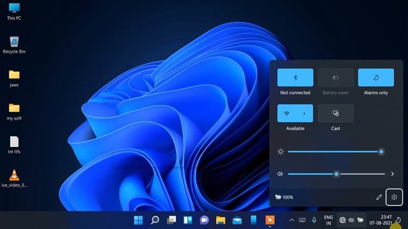Toggle the Battery saver tile
Image resolution: width=408 pixels, height=229 pixels.
coord(335,78)
